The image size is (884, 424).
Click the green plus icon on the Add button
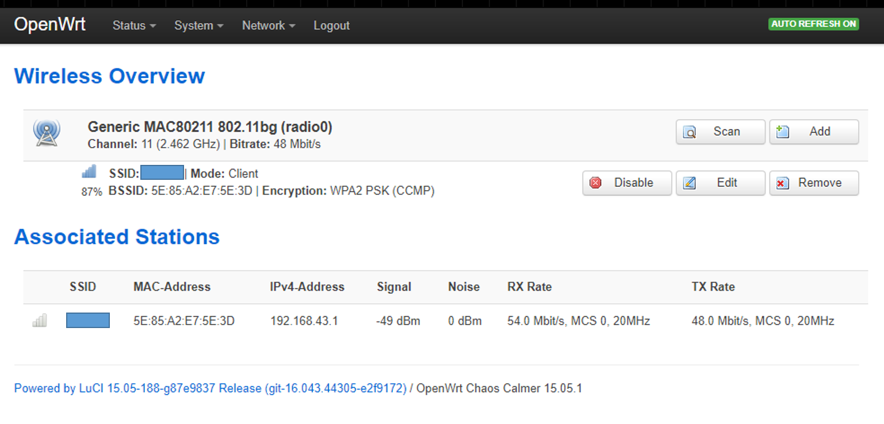click(x=783, y=132)
